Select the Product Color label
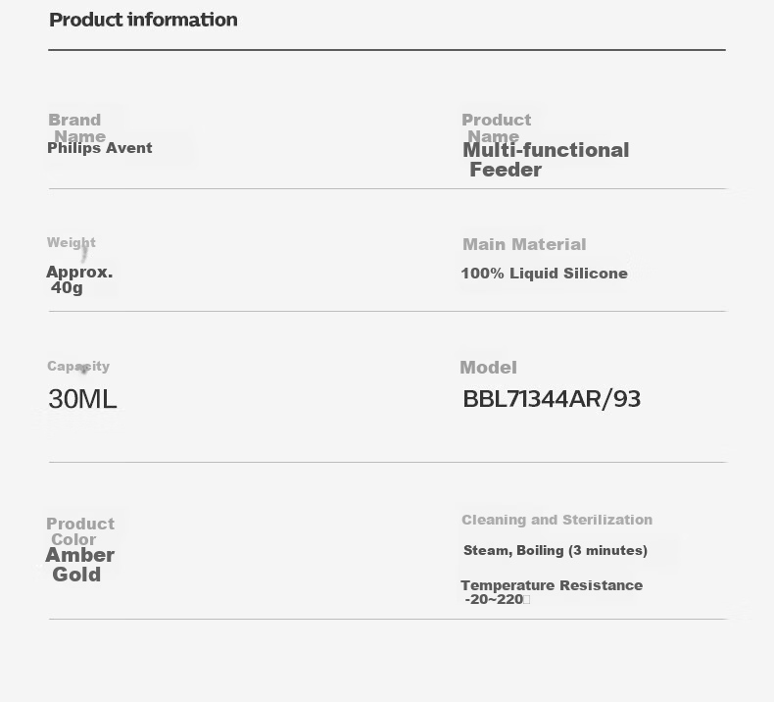The height and width of the screenshot is (702, 774). click(x=80, y=531)
